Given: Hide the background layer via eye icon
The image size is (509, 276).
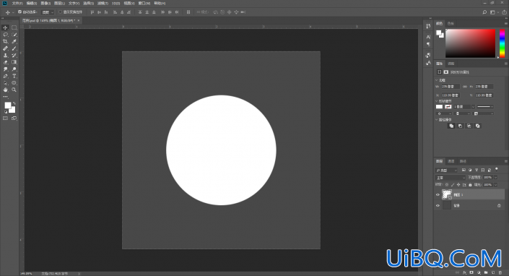Looking at the screenshot, I should 438,205.
